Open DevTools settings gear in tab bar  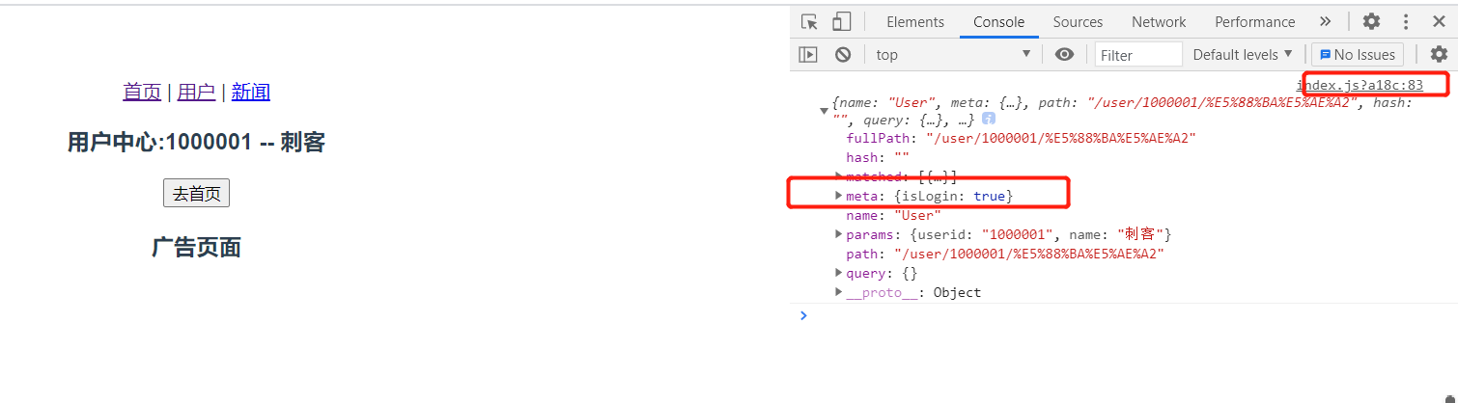(x=1371, y=21)
